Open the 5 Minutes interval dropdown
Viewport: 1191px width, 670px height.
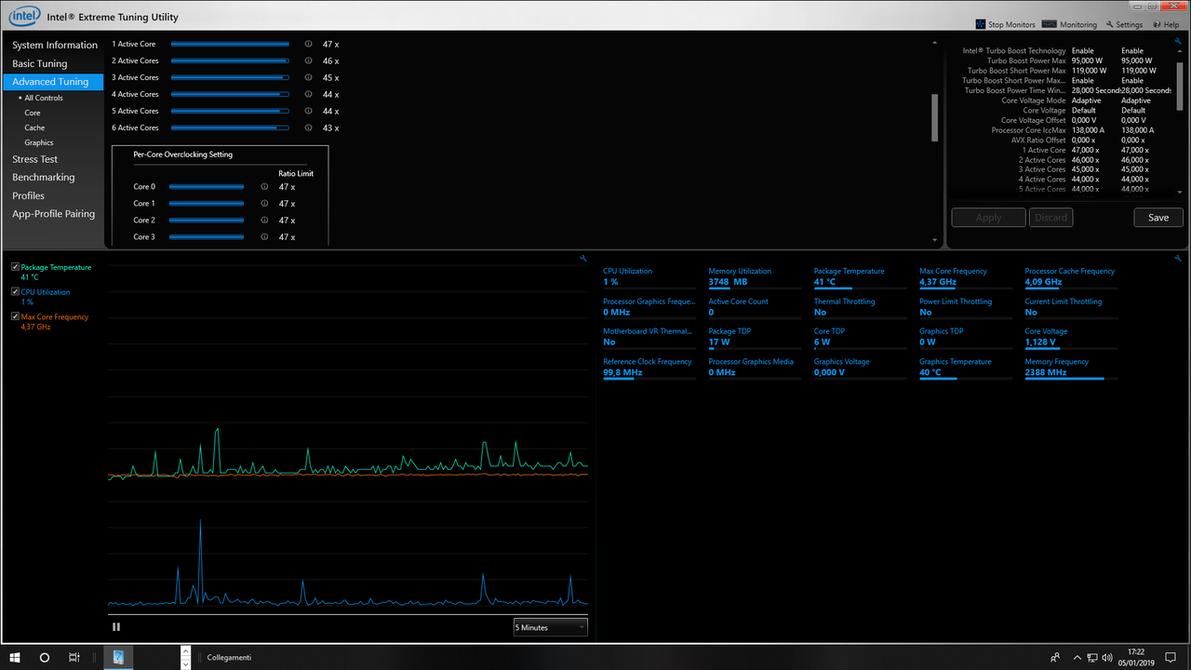tap(549, 626)
